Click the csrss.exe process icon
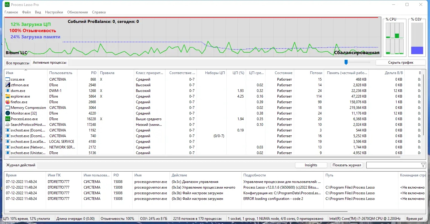 click(x=8, y=79)
